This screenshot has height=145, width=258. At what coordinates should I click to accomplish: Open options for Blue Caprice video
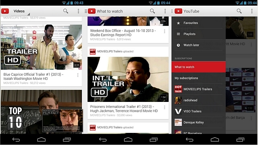pyautogui.click(x=78, y=75)
